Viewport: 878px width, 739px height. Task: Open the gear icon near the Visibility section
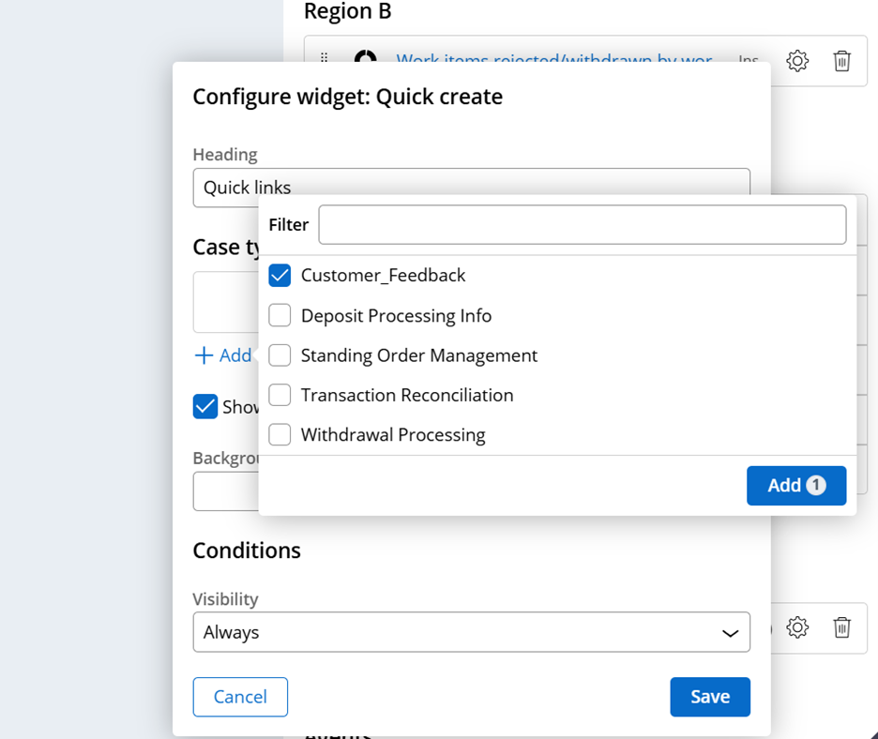tap(796, 628)
